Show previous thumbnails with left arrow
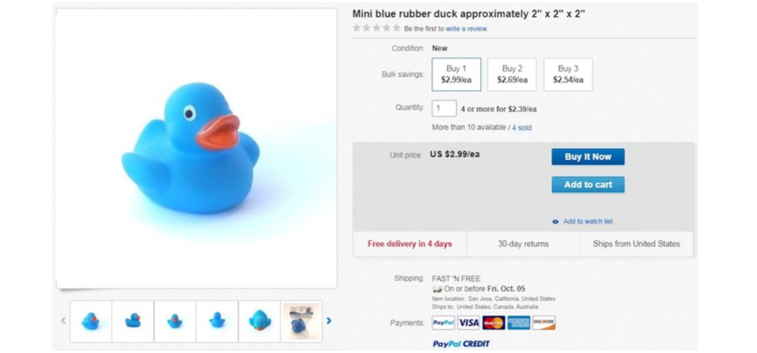Viewport: 757px width, 353px height. (x=63, y=321)
